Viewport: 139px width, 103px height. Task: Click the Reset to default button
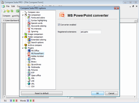coord(42,93)
